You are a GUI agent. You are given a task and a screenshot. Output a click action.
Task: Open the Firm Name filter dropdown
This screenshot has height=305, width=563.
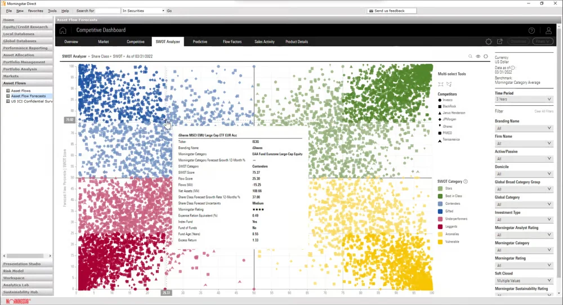[524, 143]
